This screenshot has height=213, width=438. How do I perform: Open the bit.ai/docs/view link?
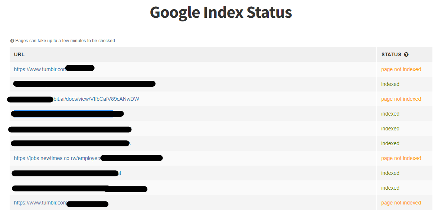74,99
